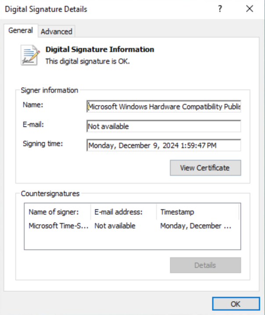265x315 pixels.
Task: Click the Signing time: label
Action: tap(43, 144)
